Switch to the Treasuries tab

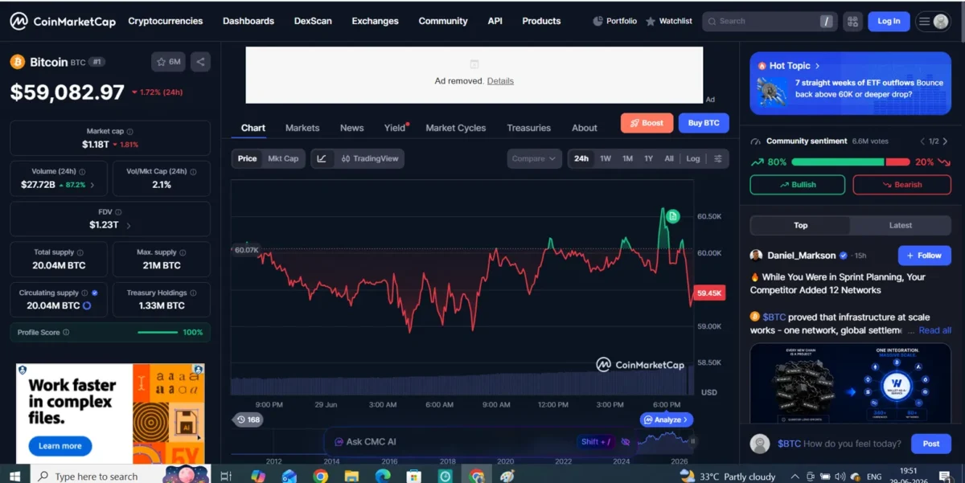pos(529,128)
